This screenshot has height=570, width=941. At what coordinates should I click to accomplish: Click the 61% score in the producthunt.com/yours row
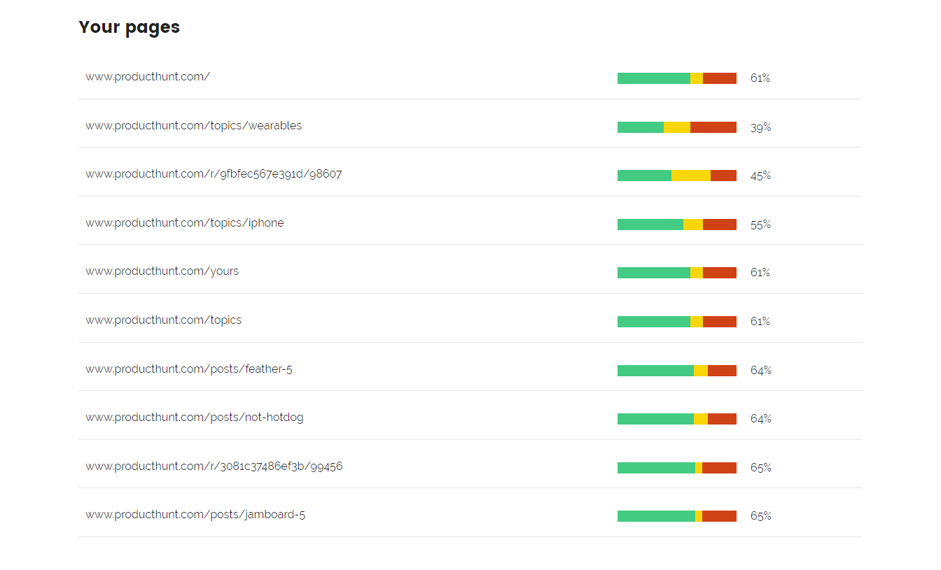click(760, 273)
